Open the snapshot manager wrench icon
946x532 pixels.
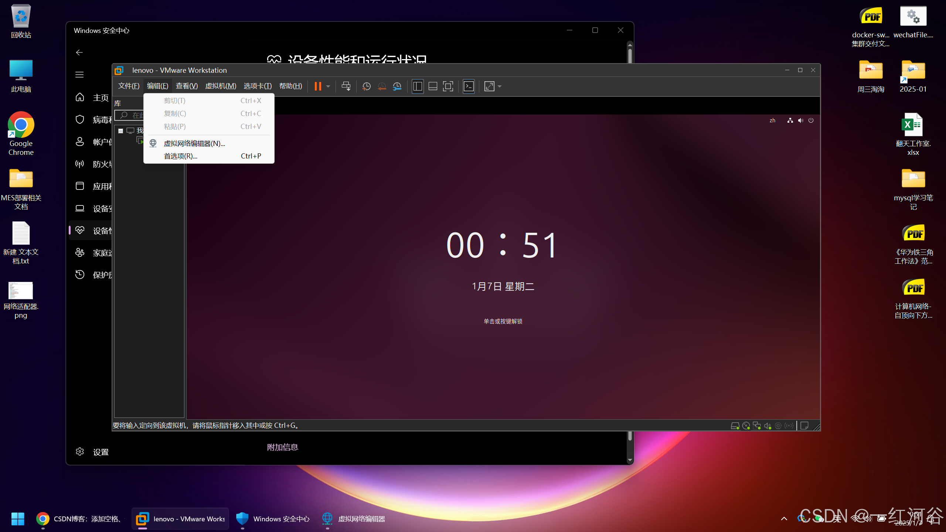click(397, 86)
